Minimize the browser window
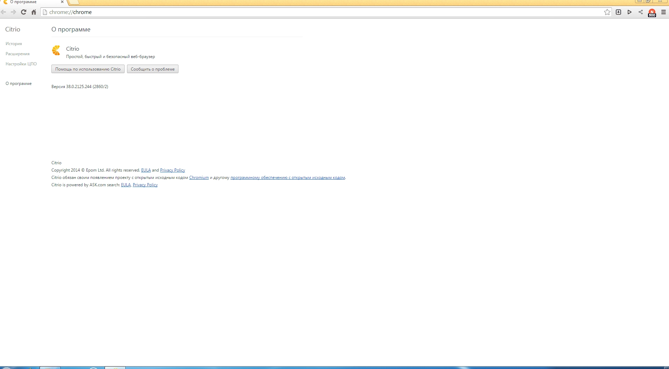This screenshot has height=369, width=669. click(x=639, y=1)
